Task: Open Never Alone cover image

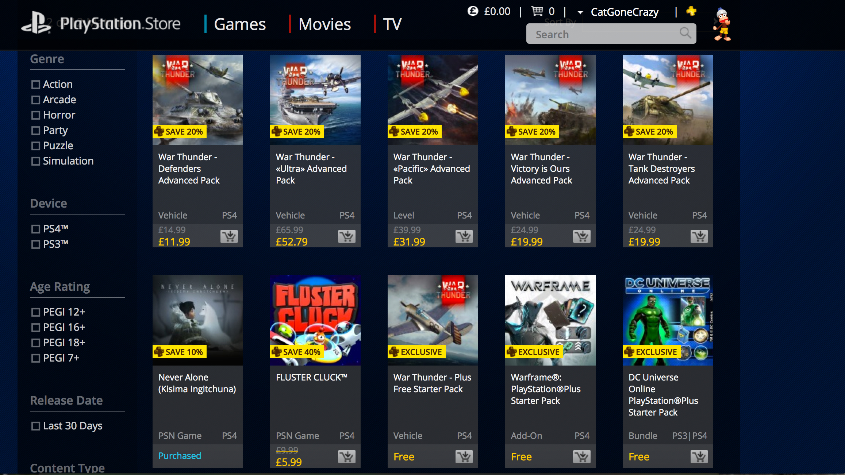Action: pos(198,320)
